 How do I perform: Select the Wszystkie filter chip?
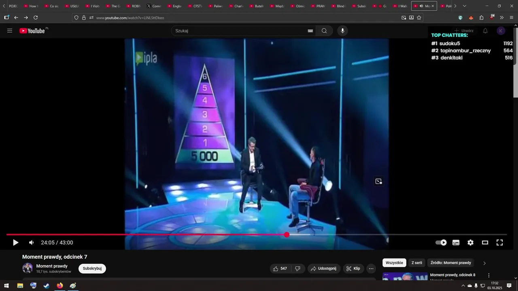coord(394,263)
